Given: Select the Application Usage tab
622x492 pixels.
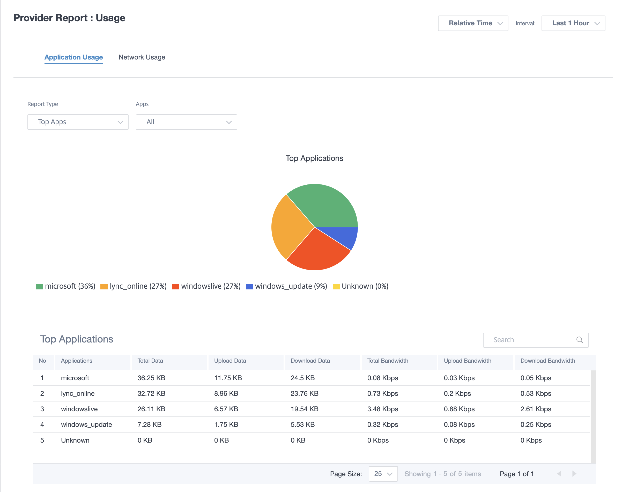Looking at the screenshot, I should [x=73, y=57].
